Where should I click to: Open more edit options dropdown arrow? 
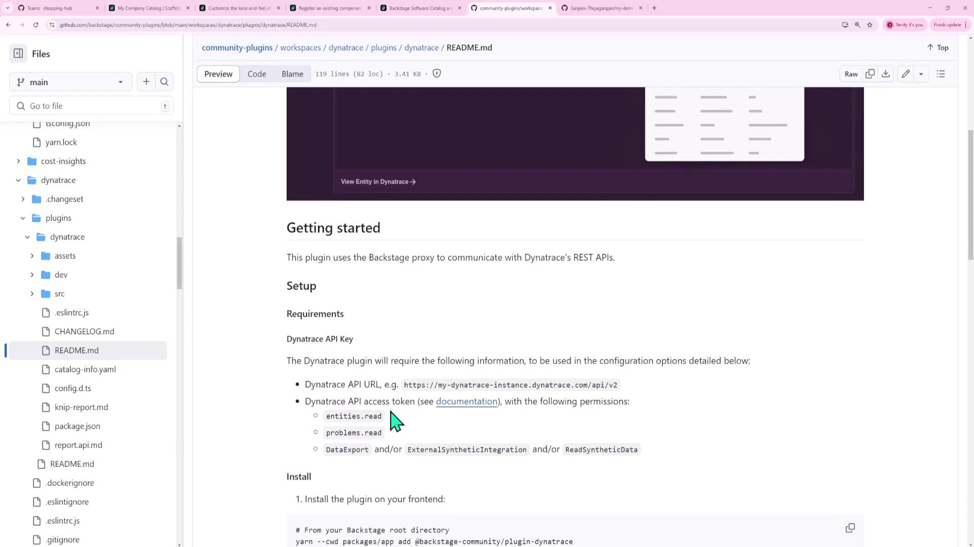point(921,74)
